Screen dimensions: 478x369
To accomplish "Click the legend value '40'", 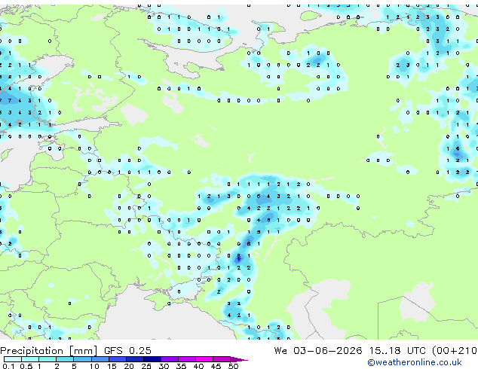I will [199, 366].
